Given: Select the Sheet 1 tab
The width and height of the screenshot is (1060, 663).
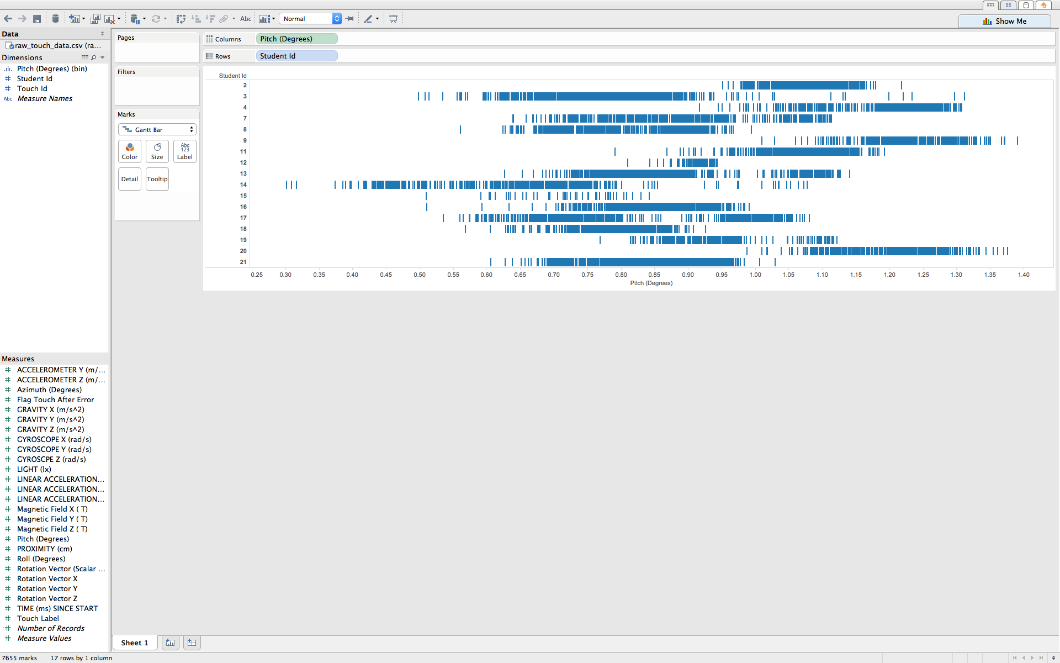Looking at the screenshot, I should pyautogui.click(x=135, y=643).
